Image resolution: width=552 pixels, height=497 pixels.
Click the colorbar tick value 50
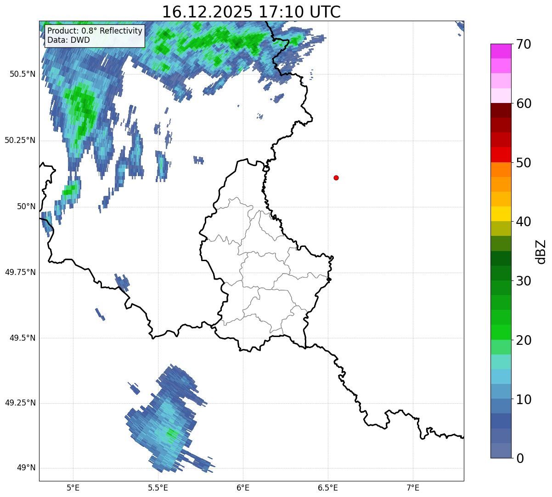[523, 163]
